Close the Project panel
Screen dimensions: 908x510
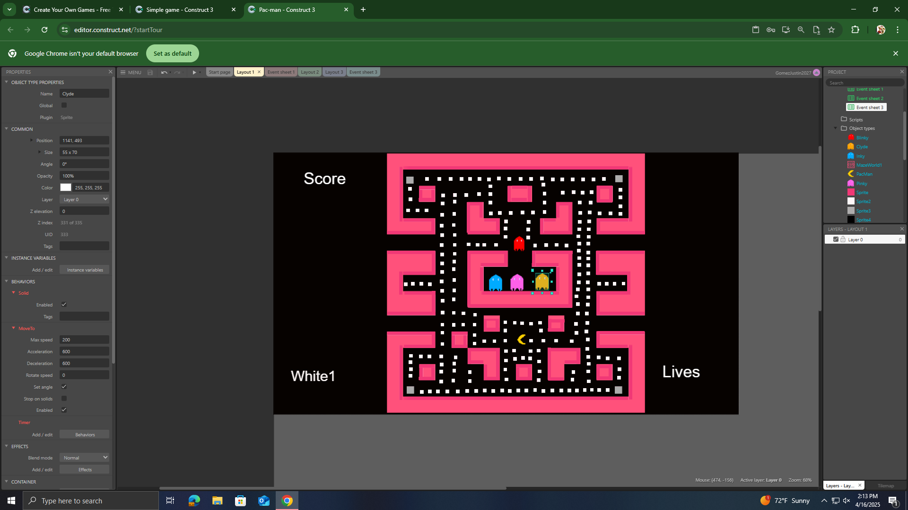pos(902,72)
